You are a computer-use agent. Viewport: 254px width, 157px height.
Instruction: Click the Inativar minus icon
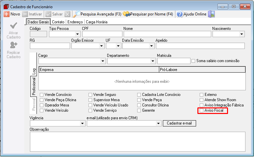tap(25, 14)
